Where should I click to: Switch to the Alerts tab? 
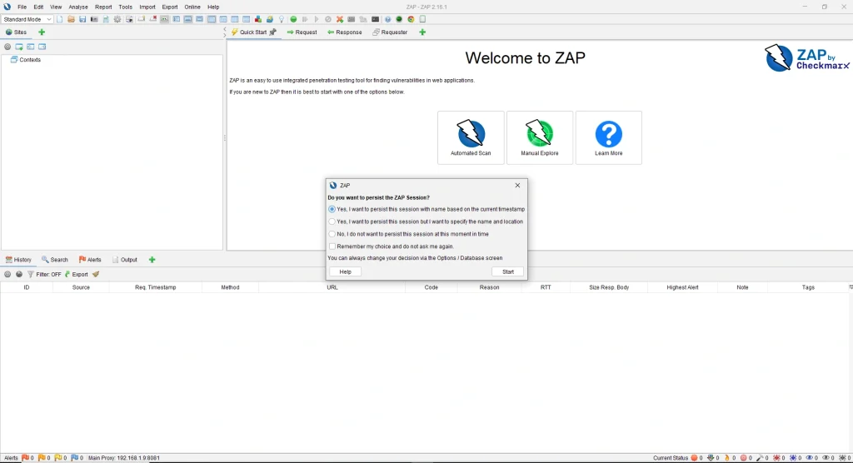(90, 260)
